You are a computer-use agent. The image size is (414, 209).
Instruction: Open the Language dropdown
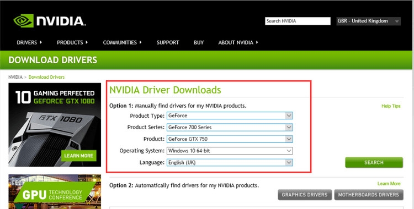point(230,162)
